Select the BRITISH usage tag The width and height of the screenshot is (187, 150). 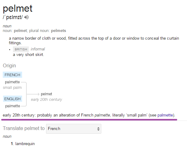(21, 49)
